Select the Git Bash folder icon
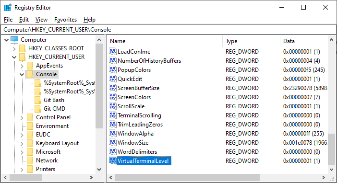Viewport: 337px width, 183px height. pyautogui.click(x=37, y=100)
